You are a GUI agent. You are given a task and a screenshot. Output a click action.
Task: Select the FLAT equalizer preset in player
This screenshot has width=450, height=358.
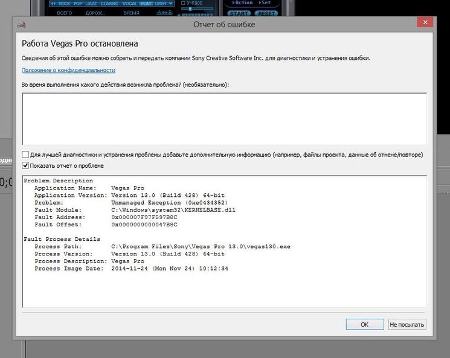pyautogui.click(x=146, y=4)
